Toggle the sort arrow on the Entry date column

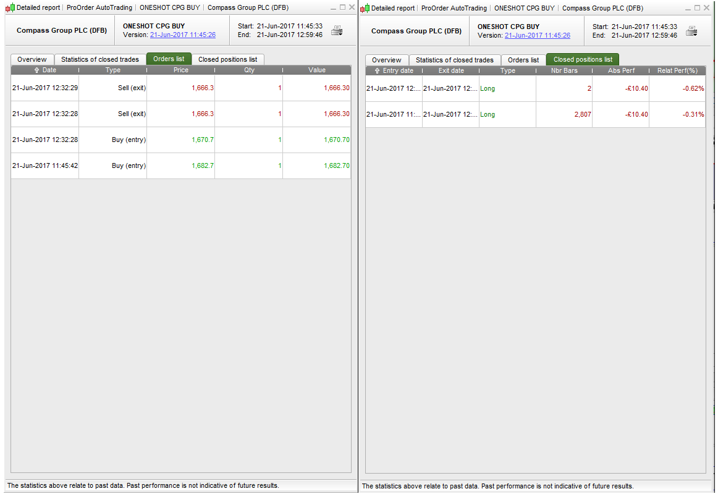[x=378, y=70]
